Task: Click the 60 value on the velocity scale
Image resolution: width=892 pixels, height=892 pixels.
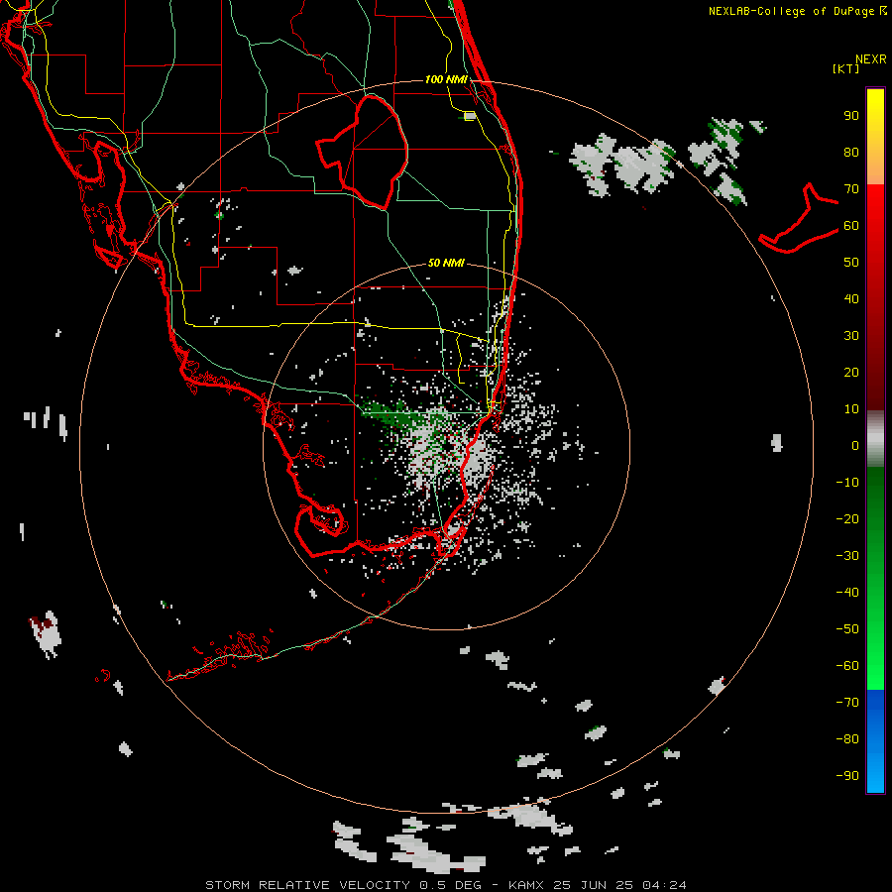Action: [851, 226]
